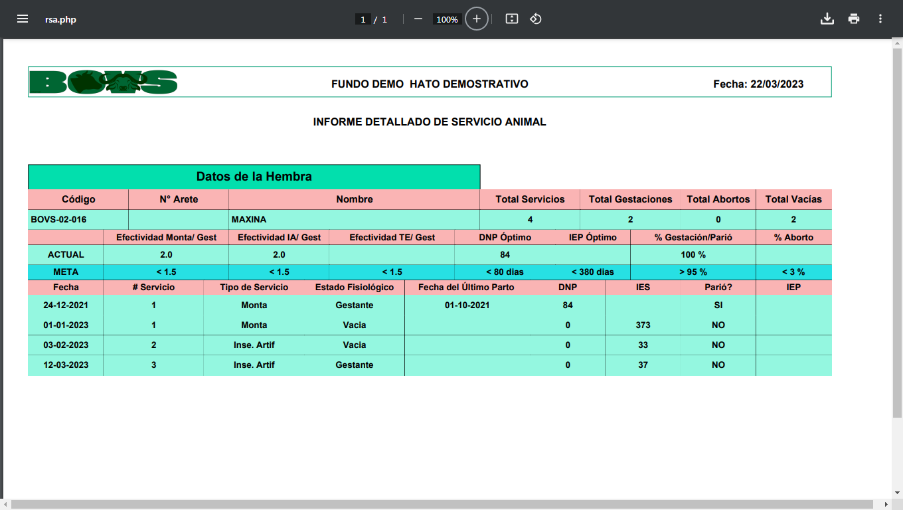
Task: Click the rsa.php document title
Action: pos(60,20)
